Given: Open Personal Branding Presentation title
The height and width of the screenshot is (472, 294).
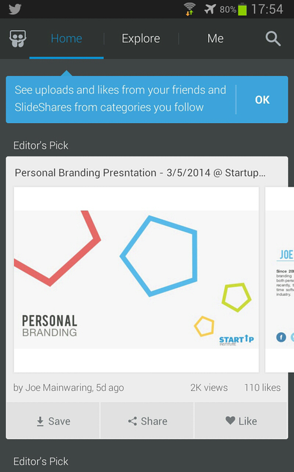Looking at the screenshot, I should 140,173.
